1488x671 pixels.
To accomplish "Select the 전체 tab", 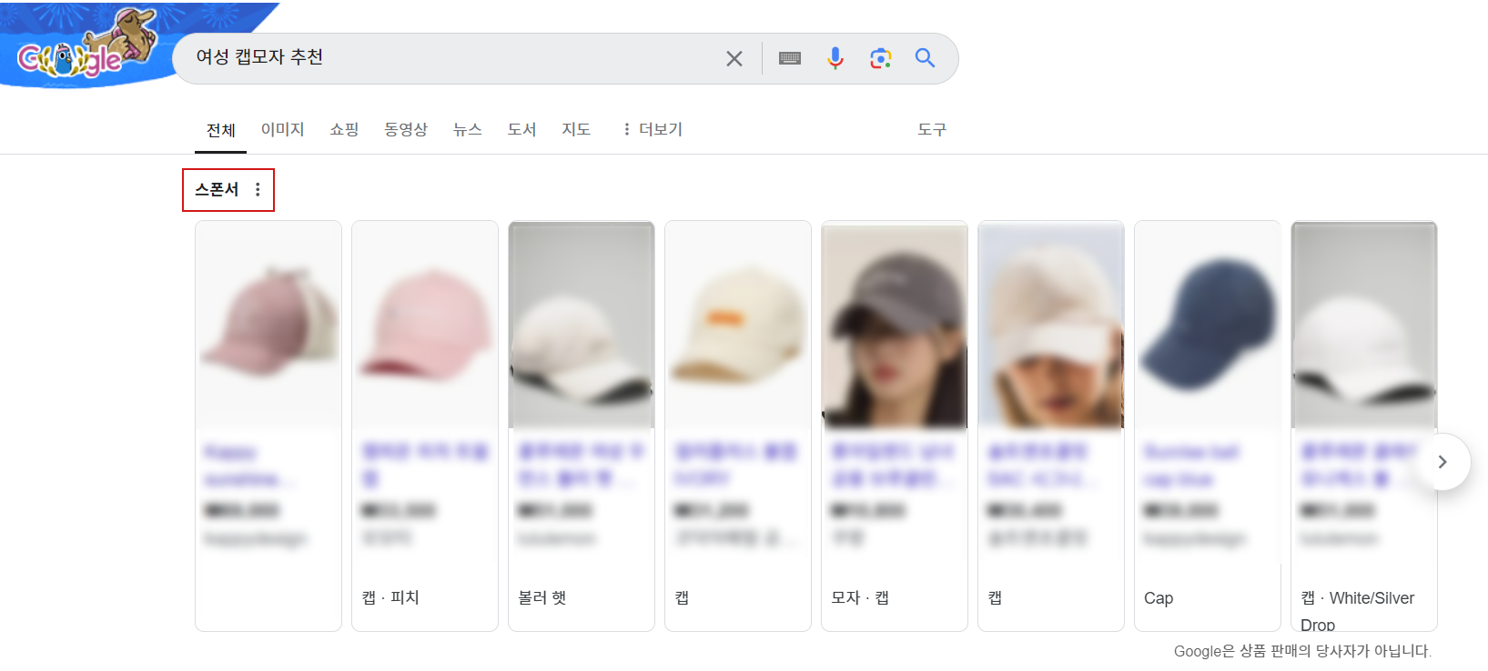I will (x=221, y=130).
